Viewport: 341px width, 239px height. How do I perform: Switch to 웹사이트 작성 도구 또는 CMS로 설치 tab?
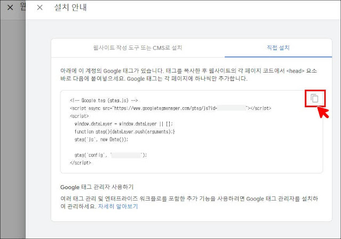tap(138, 47)
